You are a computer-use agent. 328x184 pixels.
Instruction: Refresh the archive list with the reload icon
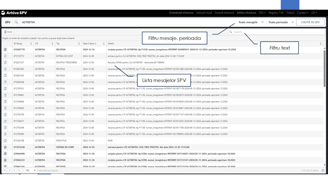point(323,170)
